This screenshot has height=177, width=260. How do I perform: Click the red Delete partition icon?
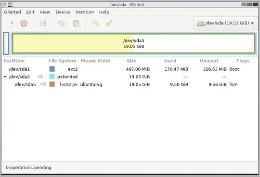pos(24,23)
